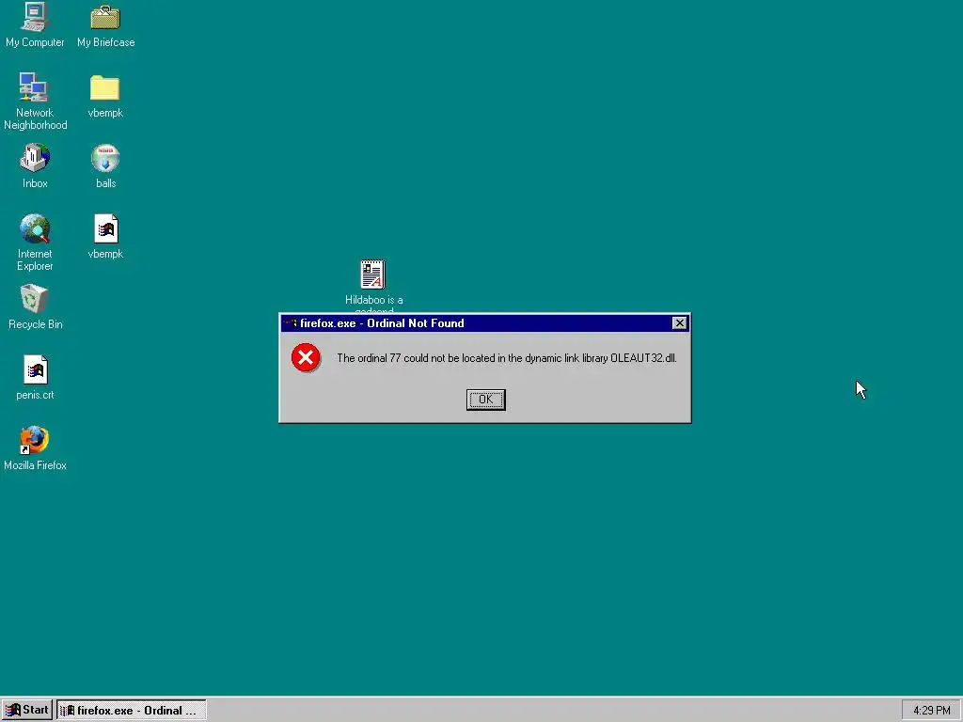The width and height of the screenshot is (963, 722).
Task: Click the 4:29 PM taskbar clock
Action: [x=931, y=711]
